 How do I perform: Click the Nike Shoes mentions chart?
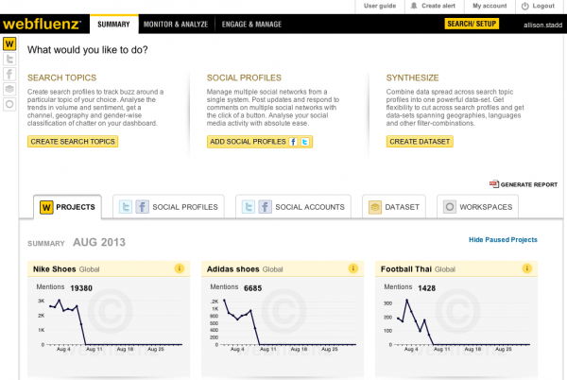point(111,324)
